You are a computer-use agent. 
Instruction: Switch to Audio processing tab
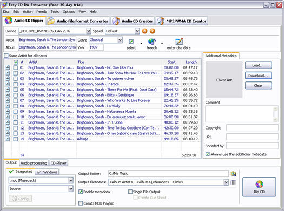pyautogui.click(x=34, y=163)
